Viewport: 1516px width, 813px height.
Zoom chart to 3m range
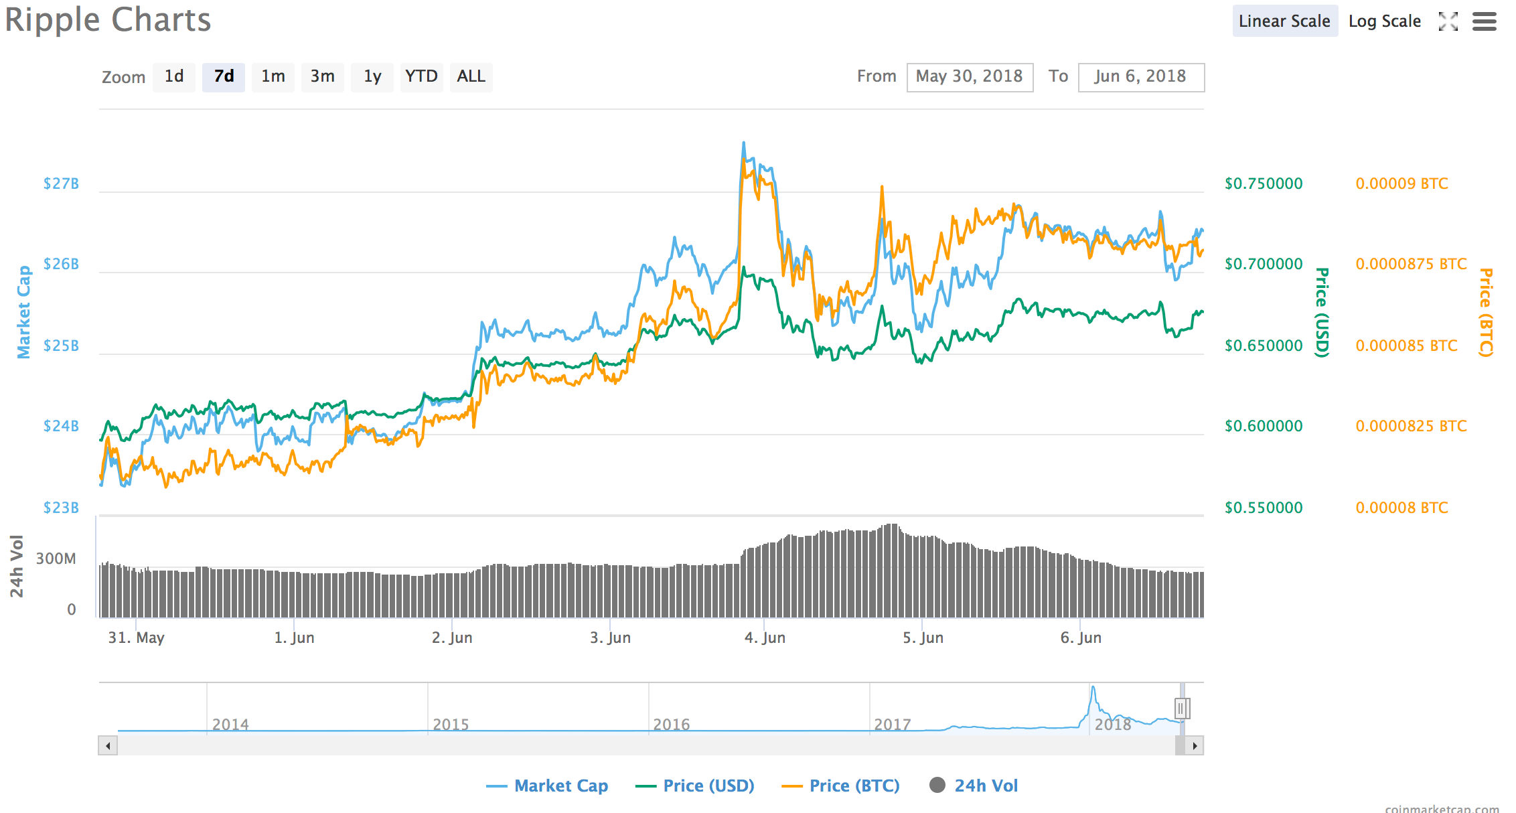(322, 77)
